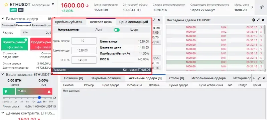Close the Последние сделки ETHUSDT panel

click(x=263, y=20)
